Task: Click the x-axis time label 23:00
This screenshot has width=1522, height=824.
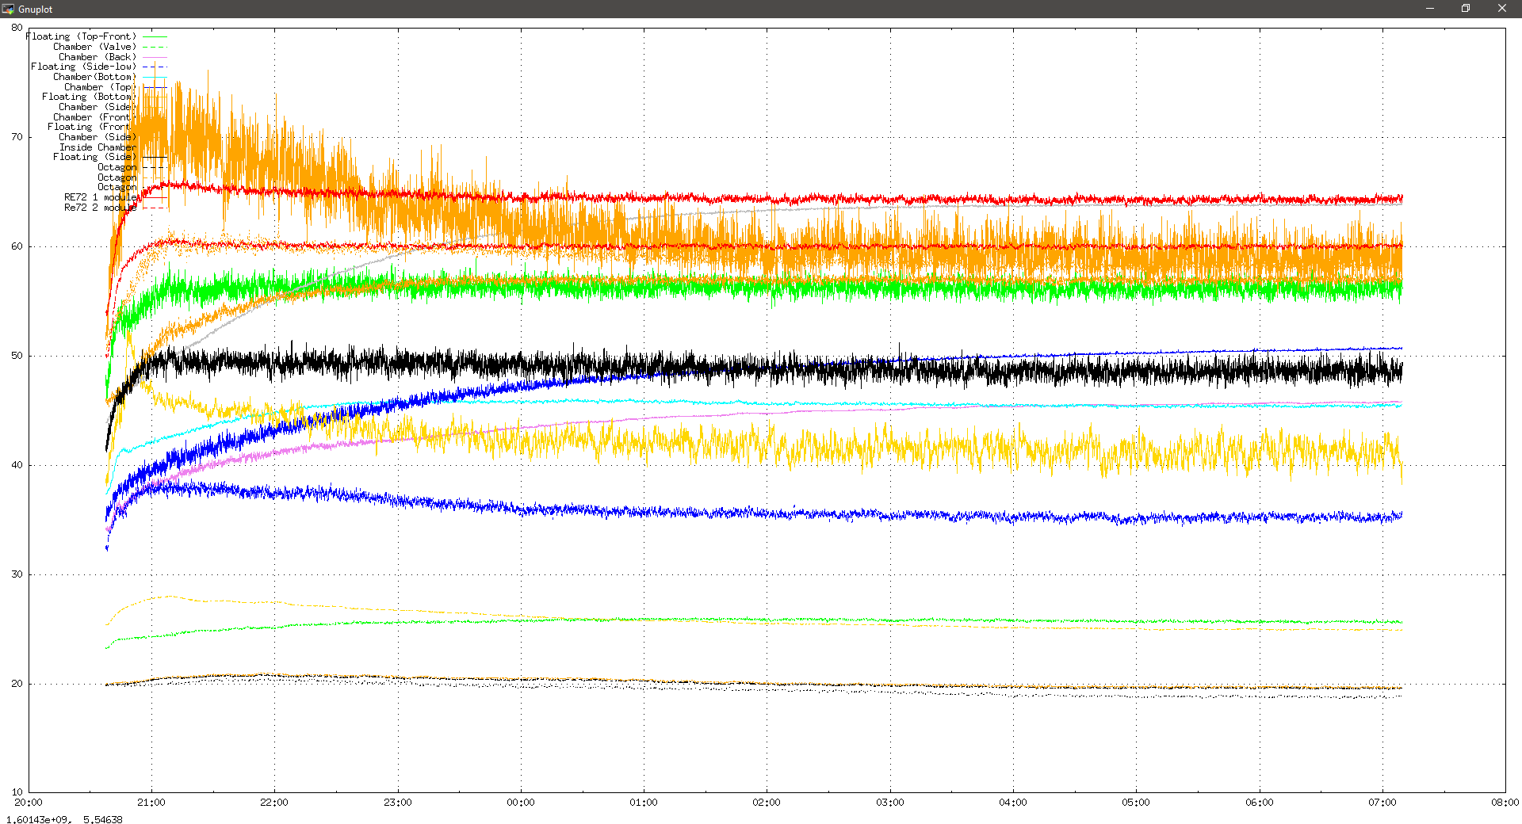Action: [398, 803]
